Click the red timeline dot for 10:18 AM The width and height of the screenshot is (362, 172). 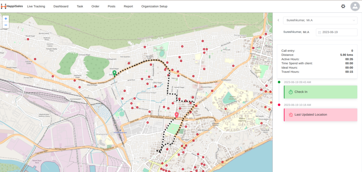coord(279,105)
